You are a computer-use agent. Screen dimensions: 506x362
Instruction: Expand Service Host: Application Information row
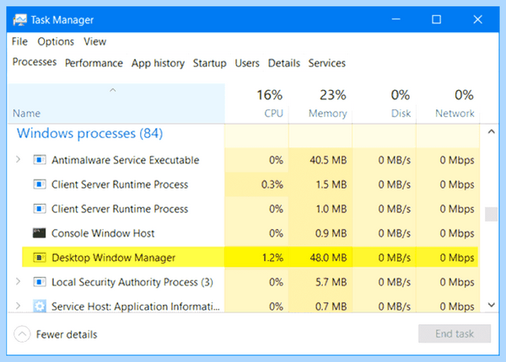(x=18, y=306)
